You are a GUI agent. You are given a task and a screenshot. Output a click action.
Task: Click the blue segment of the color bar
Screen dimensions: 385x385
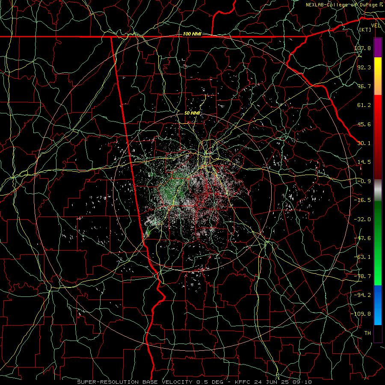coord(378,305)
